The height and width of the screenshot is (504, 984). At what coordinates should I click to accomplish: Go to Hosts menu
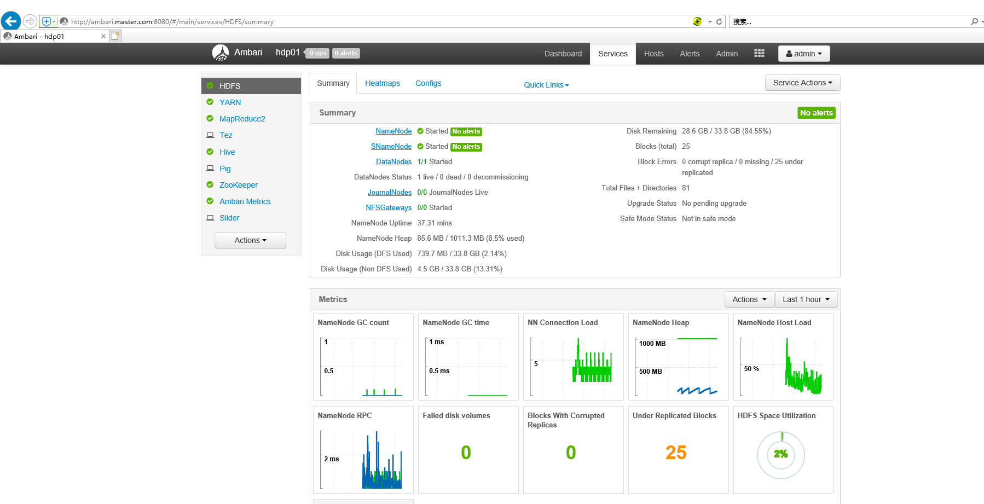coord(653,54)
